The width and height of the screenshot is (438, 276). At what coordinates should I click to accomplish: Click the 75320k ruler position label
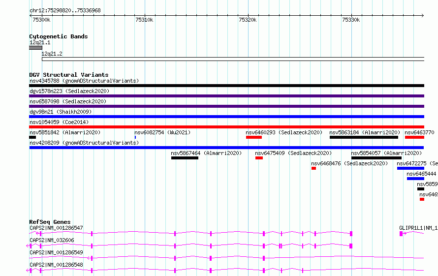248,20
